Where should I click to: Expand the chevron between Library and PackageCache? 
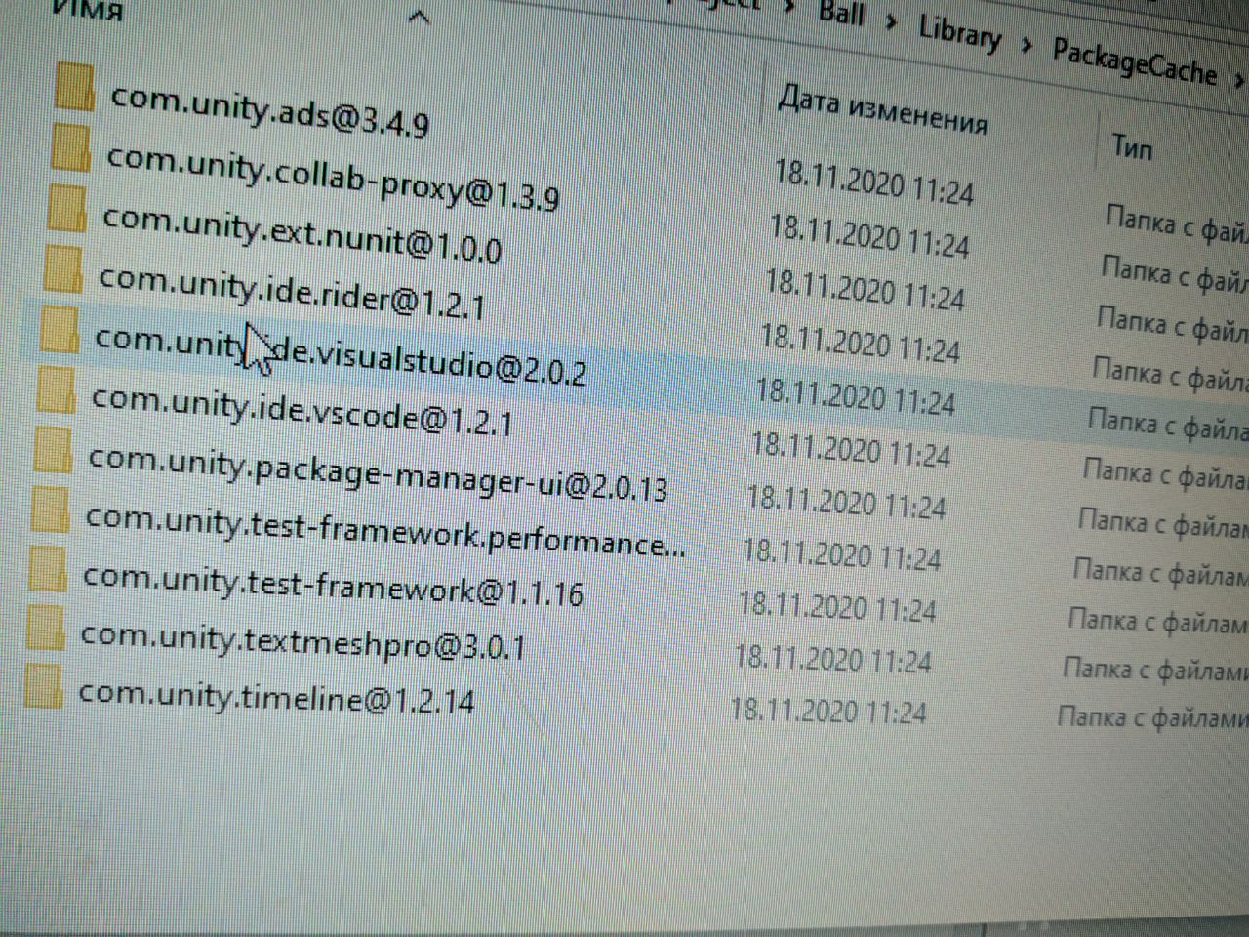[x=1027, y=44]
